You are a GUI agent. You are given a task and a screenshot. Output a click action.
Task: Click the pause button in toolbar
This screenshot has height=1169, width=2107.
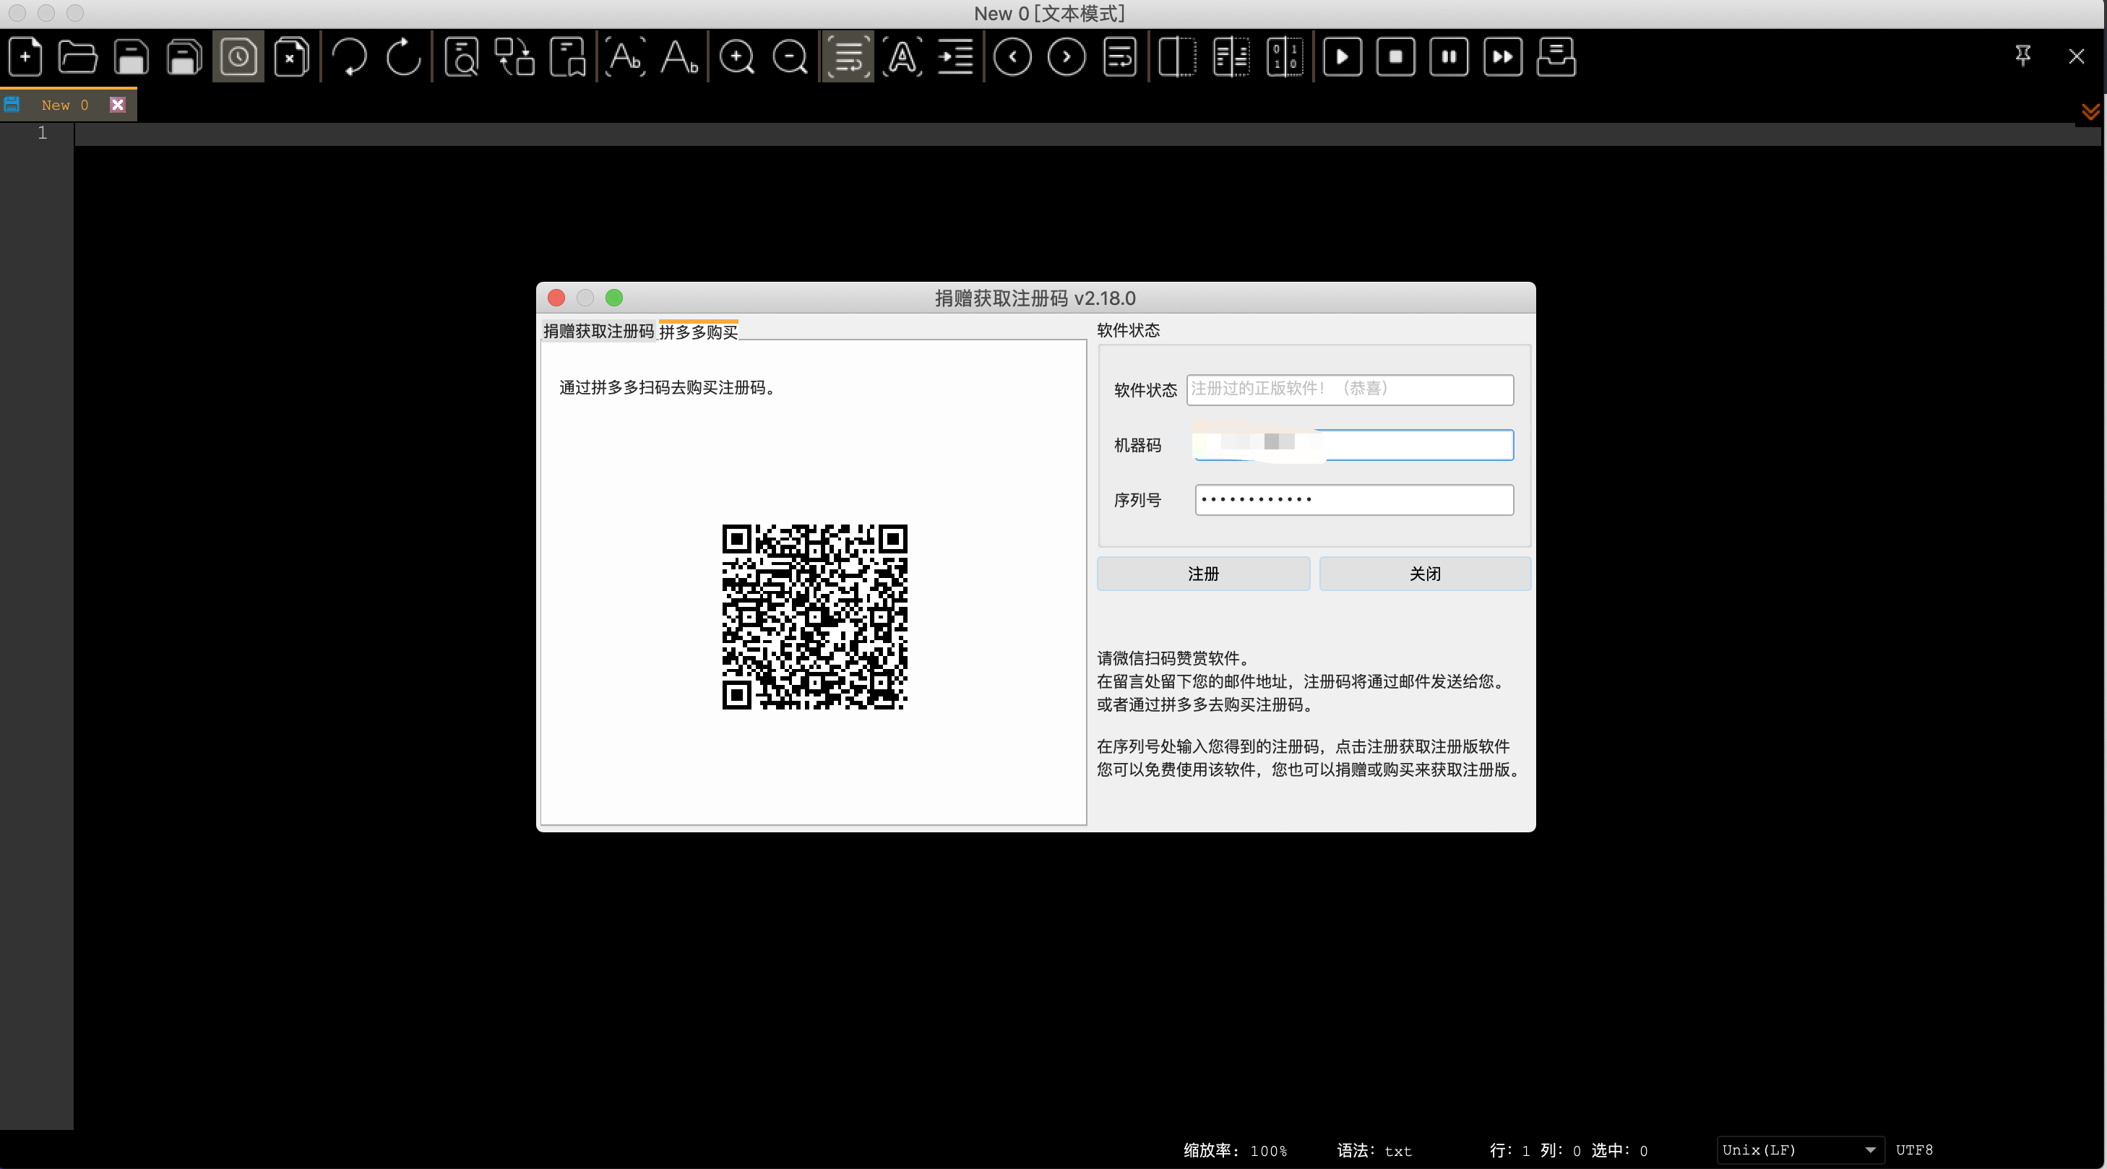1449,57
